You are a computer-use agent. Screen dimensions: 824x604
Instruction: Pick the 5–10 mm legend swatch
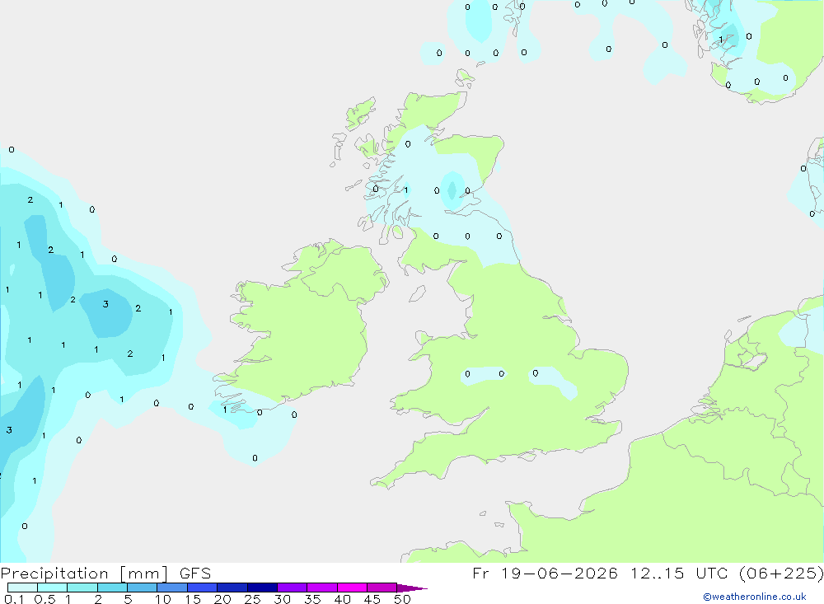pos(143,588)
